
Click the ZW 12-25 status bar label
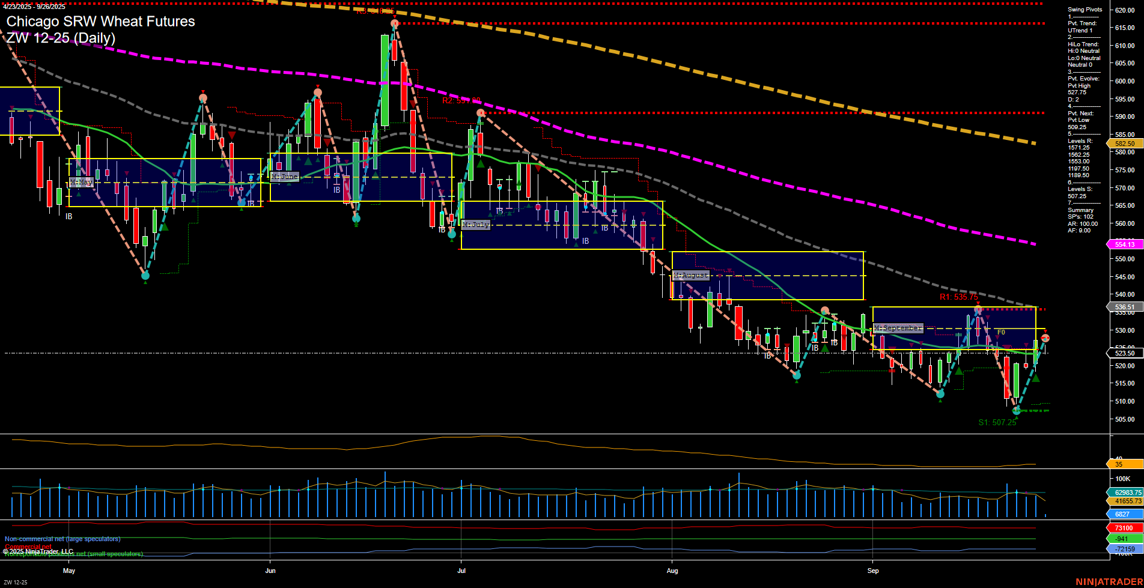[16, 581]
